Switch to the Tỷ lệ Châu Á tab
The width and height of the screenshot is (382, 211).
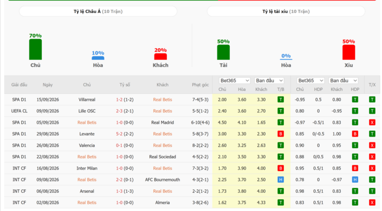pos(98,11)
